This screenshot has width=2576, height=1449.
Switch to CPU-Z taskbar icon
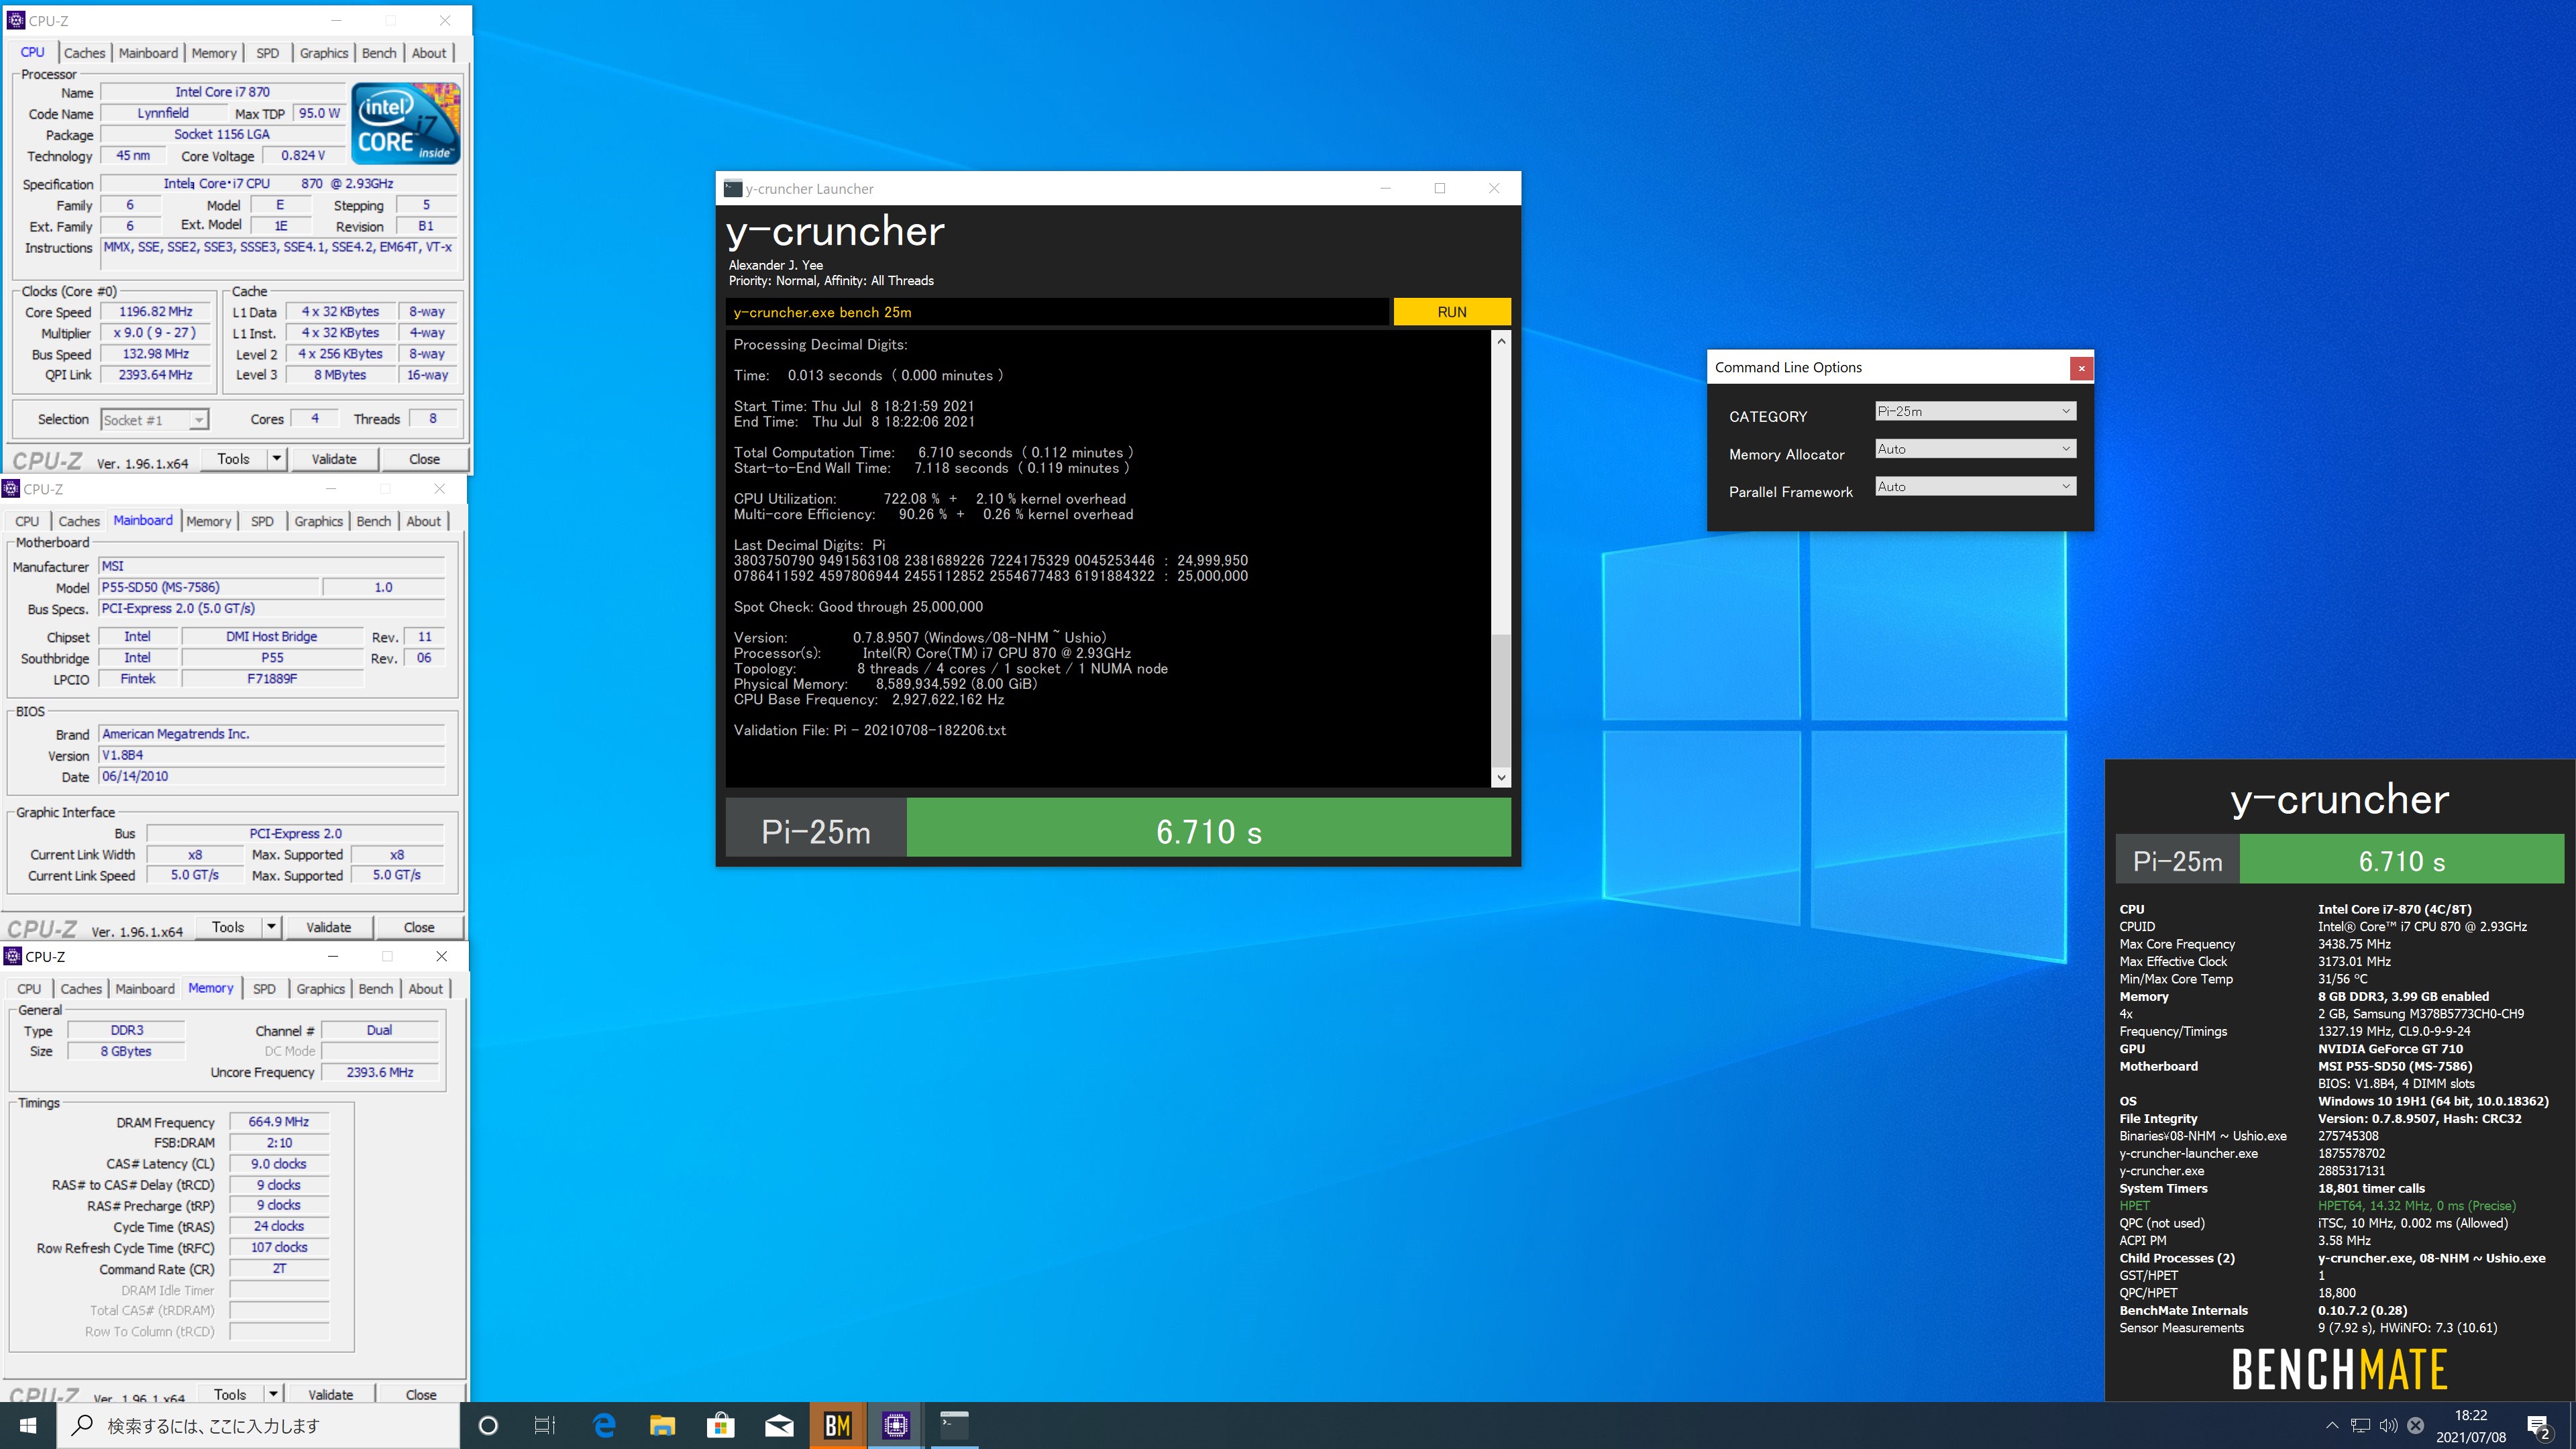pyautogui.click(x=896, y=1425)
